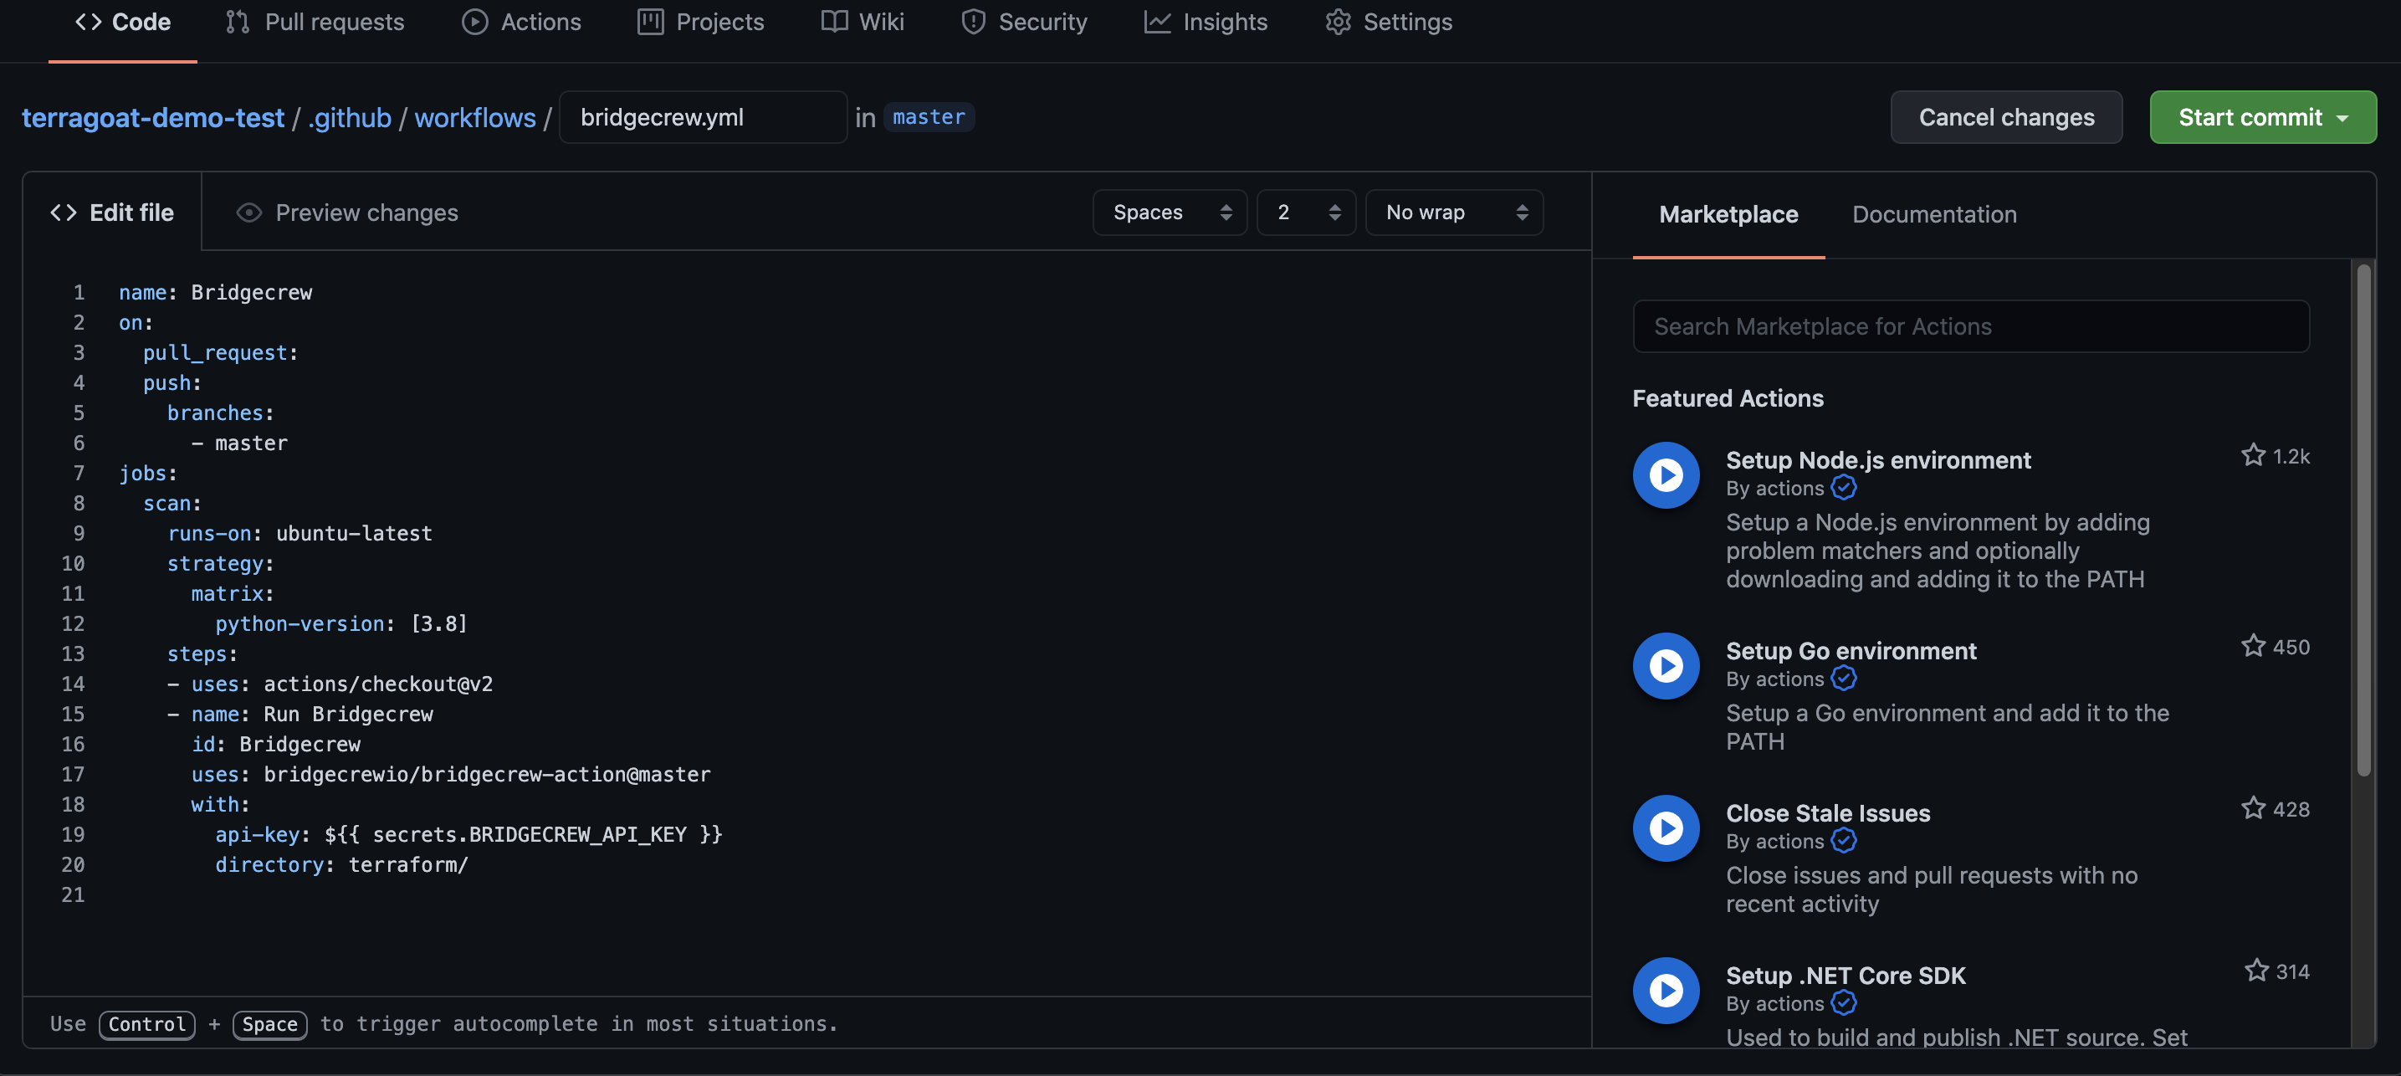This screenshot has width=2401, height=1076.
Task: Open the Projects tab
Action: 701,23
